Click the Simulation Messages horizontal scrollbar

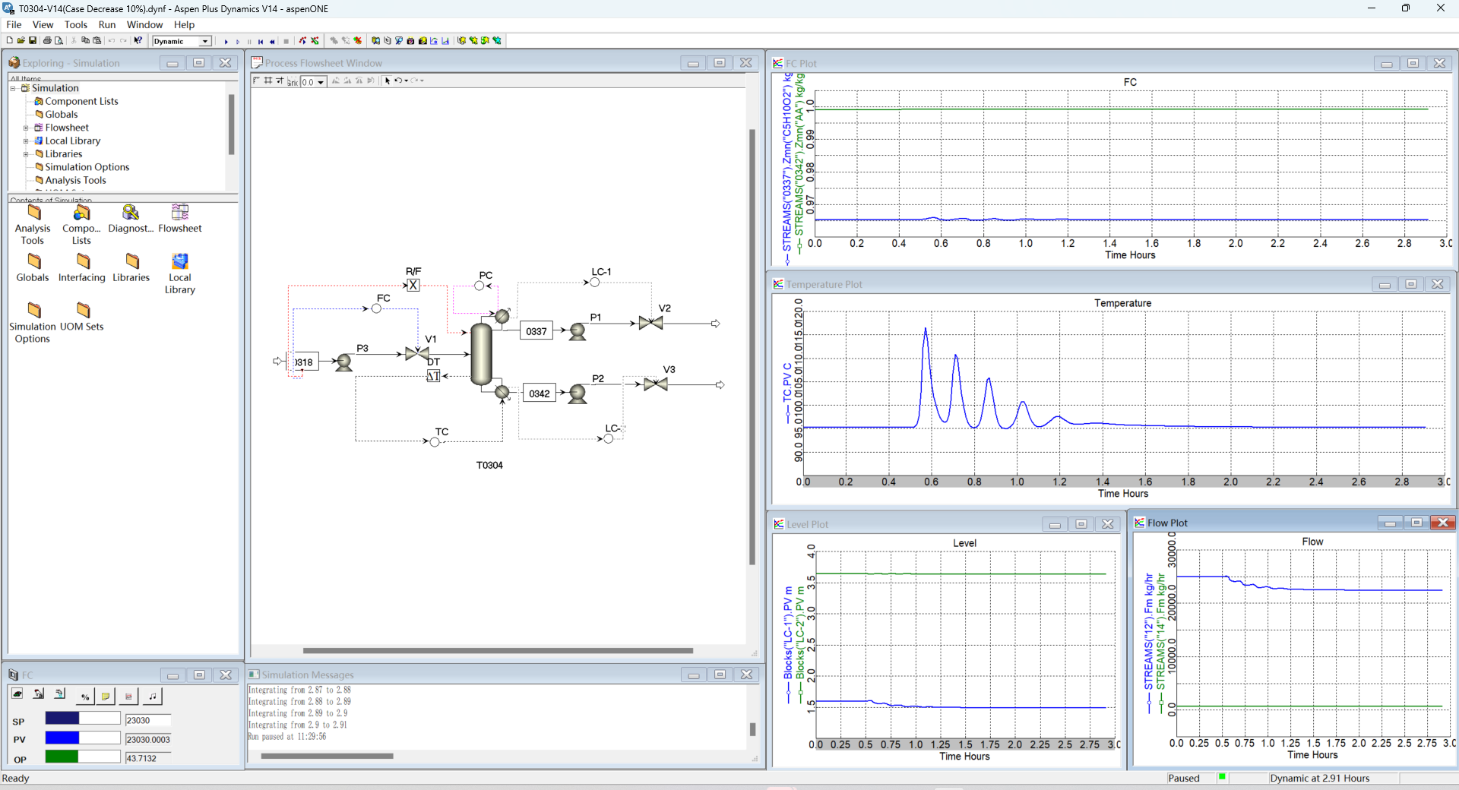(x=327, y=756)
